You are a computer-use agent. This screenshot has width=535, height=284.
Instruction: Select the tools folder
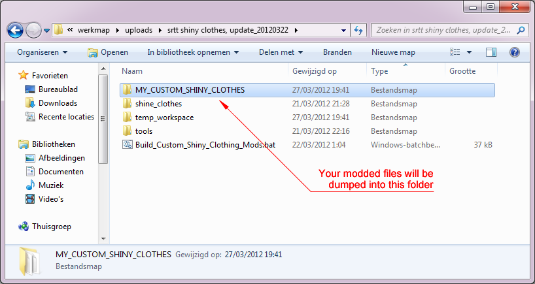point(143,131)
